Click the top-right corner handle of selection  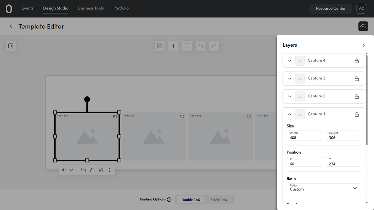tap(119, 112)
